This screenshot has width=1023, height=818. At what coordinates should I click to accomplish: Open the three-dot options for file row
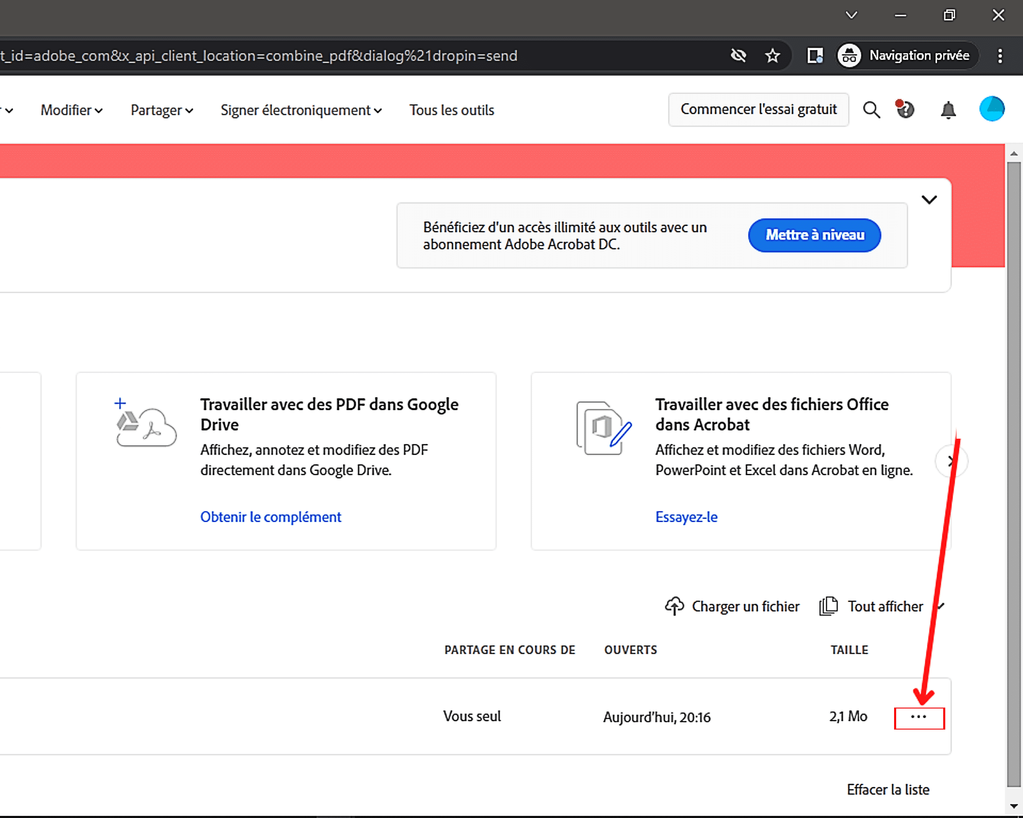(919, 717)
